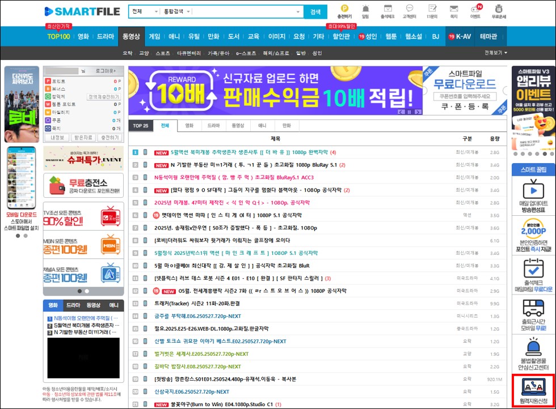Viewport: 556px width, 409px height.
Task: Open 매일 업데이트 방송편성표 TV icon
Action: [x=533, y=189]
